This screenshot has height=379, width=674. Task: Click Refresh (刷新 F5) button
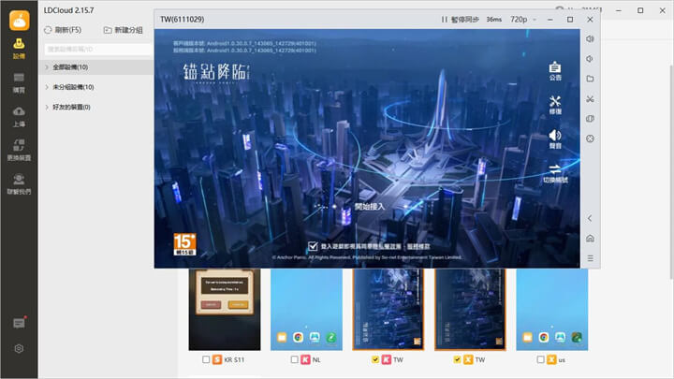tap(63, 30)
